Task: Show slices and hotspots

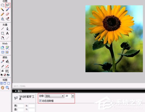Action: point(7,52)
